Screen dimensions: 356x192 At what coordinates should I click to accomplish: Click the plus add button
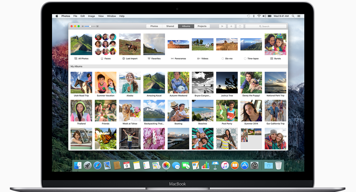pyautogui.click(x=231, y=26)
